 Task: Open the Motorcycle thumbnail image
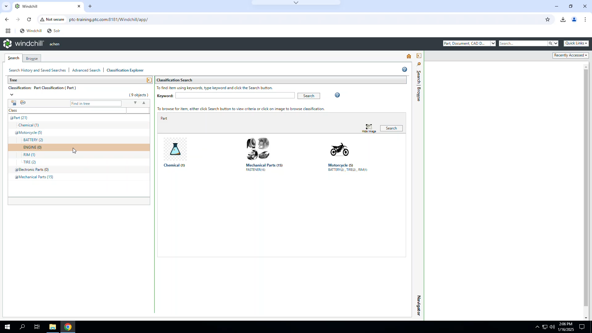(340, 149)
